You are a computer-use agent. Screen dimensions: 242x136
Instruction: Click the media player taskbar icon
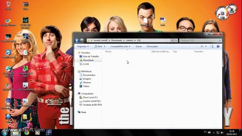coord(37,133)
